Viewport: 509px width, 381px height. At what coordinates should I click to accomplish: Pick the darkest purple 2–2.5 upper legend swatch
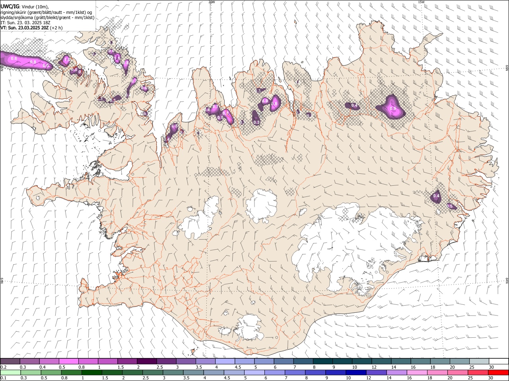coord(147,361)
